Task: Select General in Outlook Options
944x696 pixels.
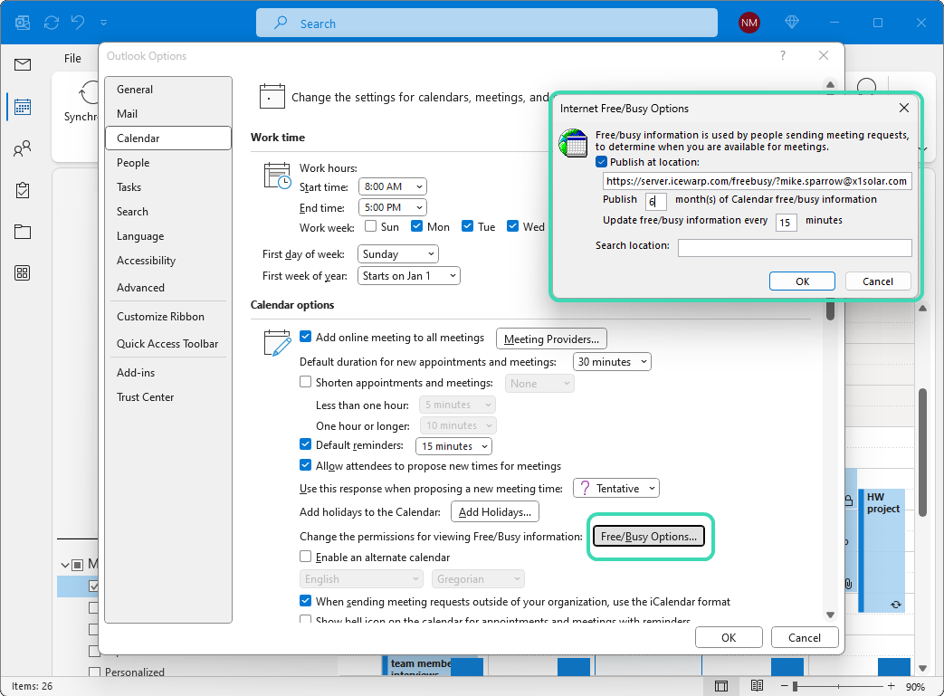Action: tap(168, 89)
